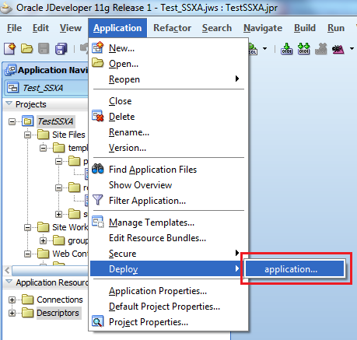Select the TestSSXA project label
Screen dimensions: 357x340
coord(55,121)
